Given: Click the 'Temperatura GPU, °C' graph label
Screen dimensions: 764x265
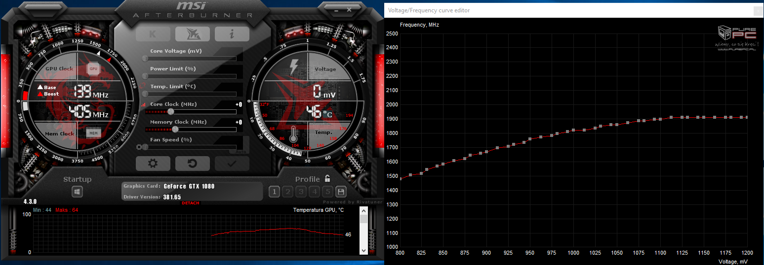Looking at the screenshot, I should [x=319, y=210].
